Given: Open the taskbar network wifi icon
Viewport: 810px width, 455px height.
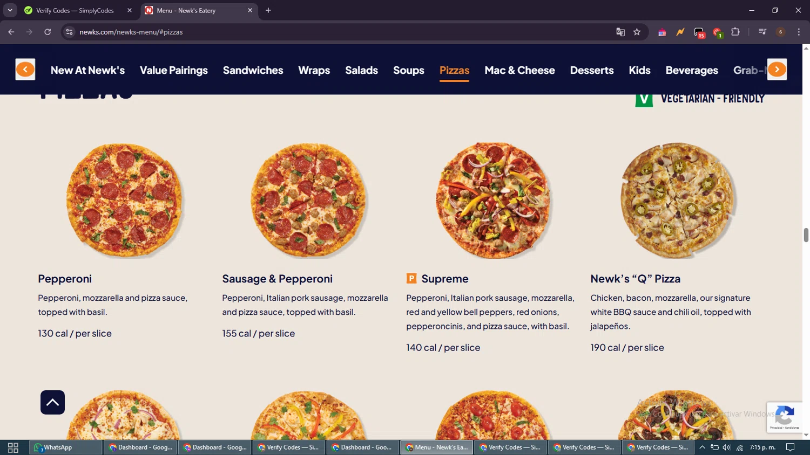Looking at the screenshot, I should click(740, 447).
